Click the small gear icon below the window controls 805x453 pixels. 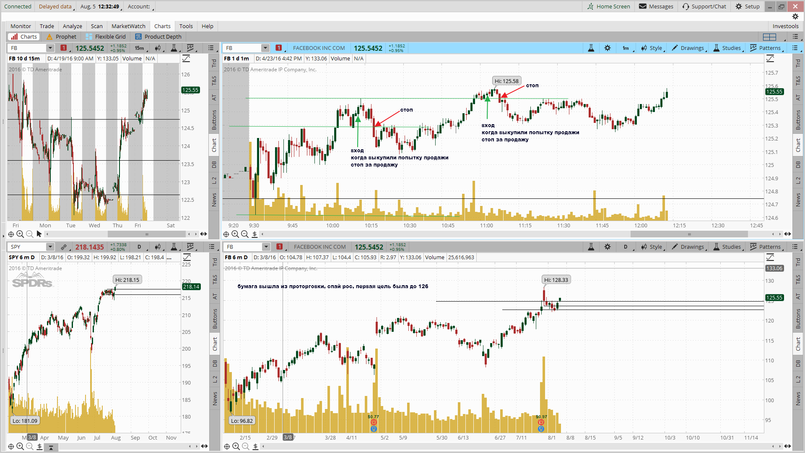(x=795, y=16)
